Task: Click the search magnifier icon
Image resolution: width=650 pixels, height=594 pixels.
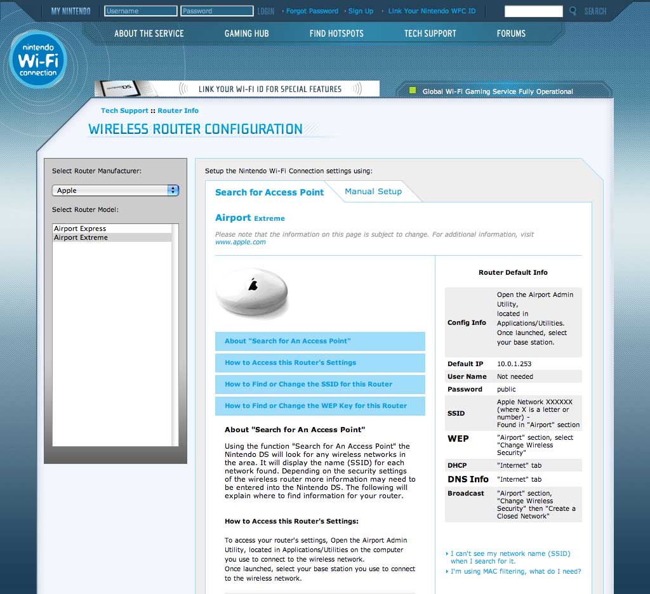Action: click(x=573, y=11)
